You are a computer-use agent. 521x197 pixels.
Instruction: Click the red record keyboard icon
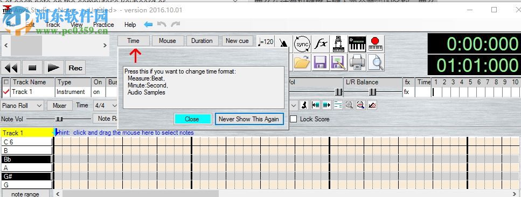coord(375,44)
